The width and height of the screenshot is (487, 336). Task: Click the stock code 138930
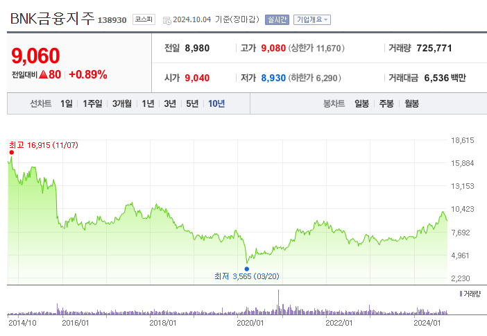[x=112, y=20]
